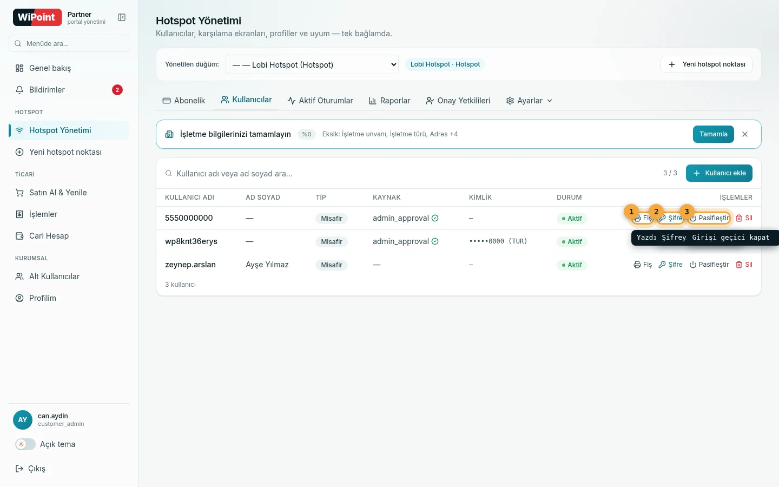Open Bildirimler in the sidebar
This screenshot has width=779, height=487.
click(69, 90)
